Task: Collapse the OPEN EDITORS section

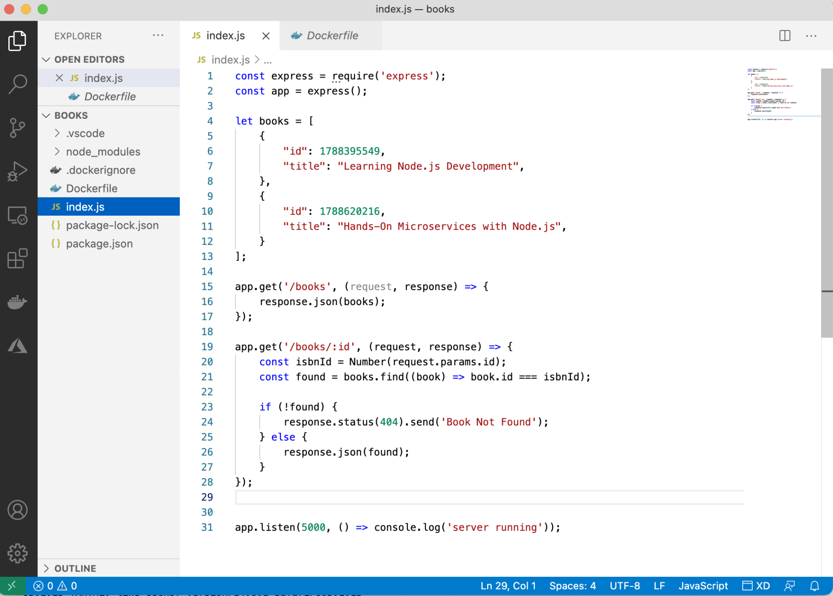Action: pos(89,59)
